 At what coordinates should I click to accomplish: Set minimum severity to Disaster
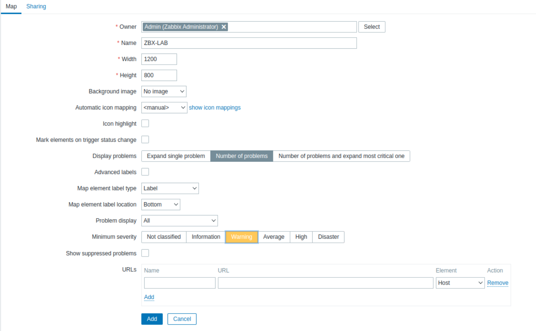click(x=329, y=237)
